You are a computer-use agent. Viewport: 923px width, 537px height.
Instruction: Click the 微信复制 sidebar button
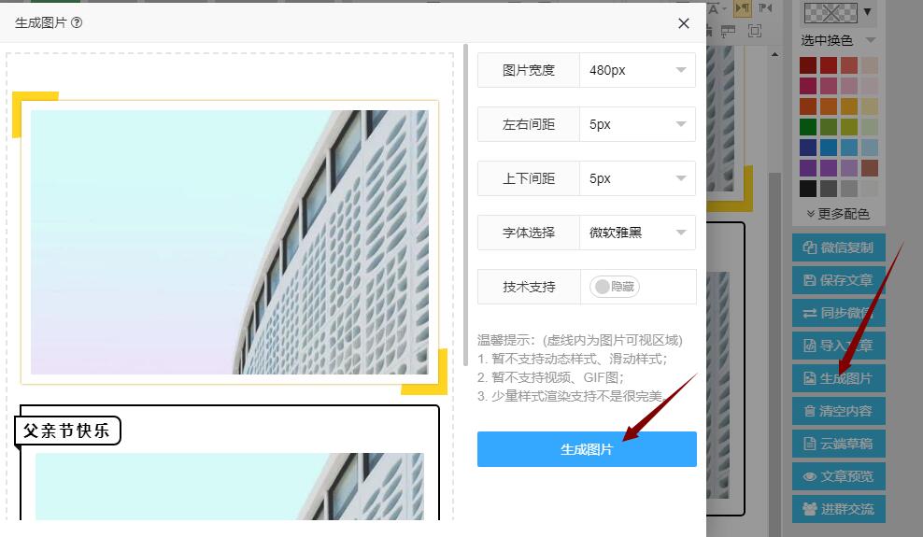point(838,247)
